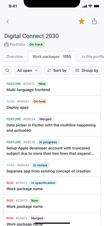Click the In review status badge
Viewport: 104px width, 226px height.
point(40,165)
